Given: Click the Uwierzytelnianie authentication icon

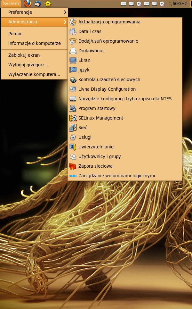Looking at the screenshot, I should click(73, 147).
